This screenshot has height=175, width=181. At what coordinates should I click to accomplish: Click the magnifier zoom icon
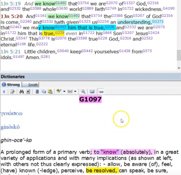point(83,92)
